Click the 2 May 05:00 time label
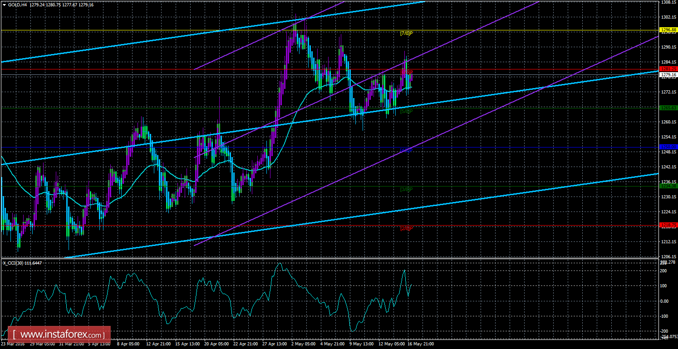 click(304, 344)
